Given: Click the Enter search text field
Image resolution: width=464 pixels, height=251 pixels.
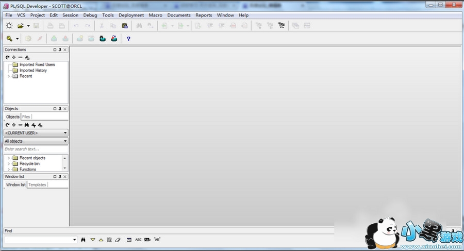Looking at the screenshot, I should (36, 149).
